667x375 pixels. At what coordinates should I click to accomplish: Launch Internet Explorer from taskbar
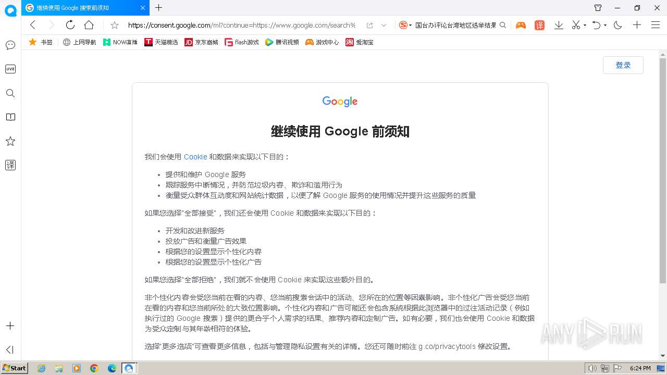pos(41,368)
